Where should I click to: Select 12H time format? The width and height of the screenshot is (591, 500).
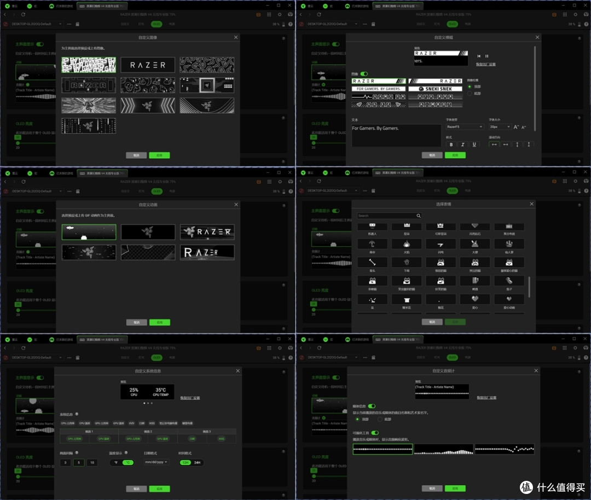[x=185, y=463]
